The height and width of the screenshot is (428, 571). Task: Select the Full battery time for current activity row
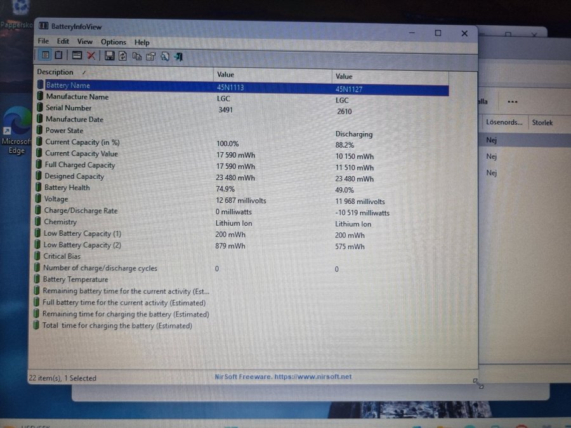pos(124,302)
